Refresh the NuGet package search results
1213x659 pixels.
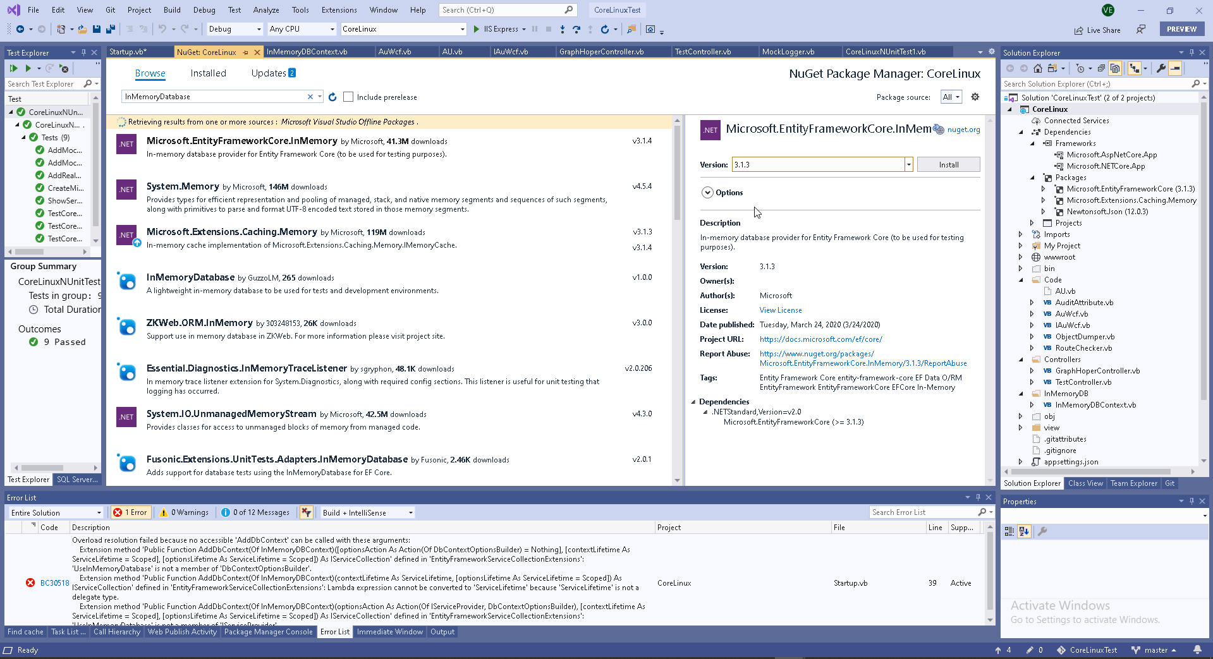tap(332, 97)
